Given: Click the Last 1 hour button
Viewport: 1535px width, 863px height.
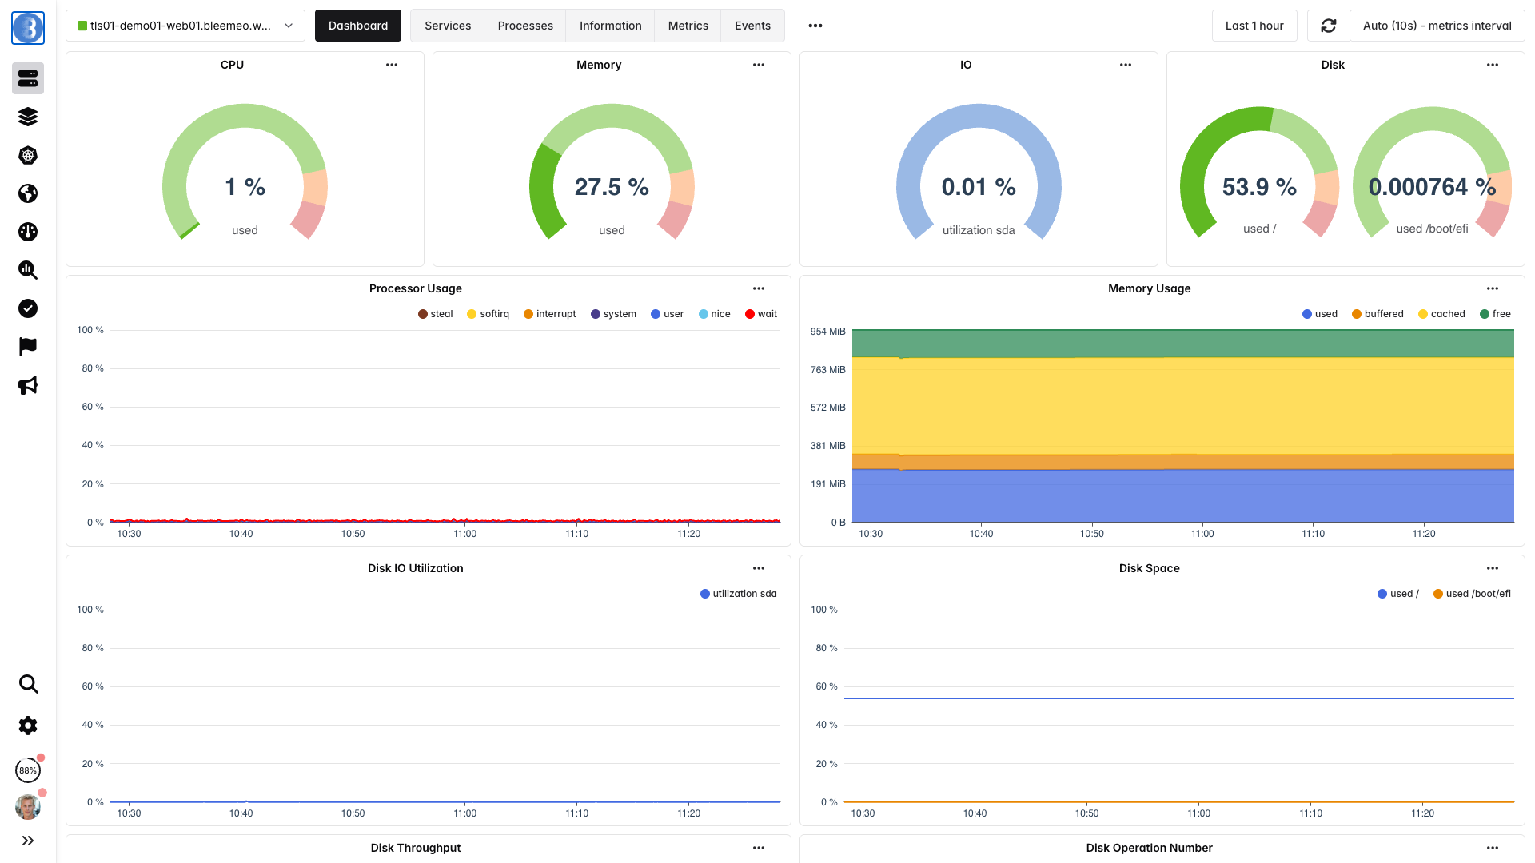Looking at the screenshot, I should pos(1254,26).
